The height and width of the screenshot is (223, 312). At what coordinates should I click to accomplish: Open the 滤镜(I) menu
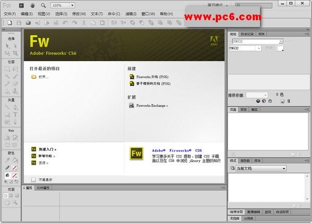click(x=131, y=14)
